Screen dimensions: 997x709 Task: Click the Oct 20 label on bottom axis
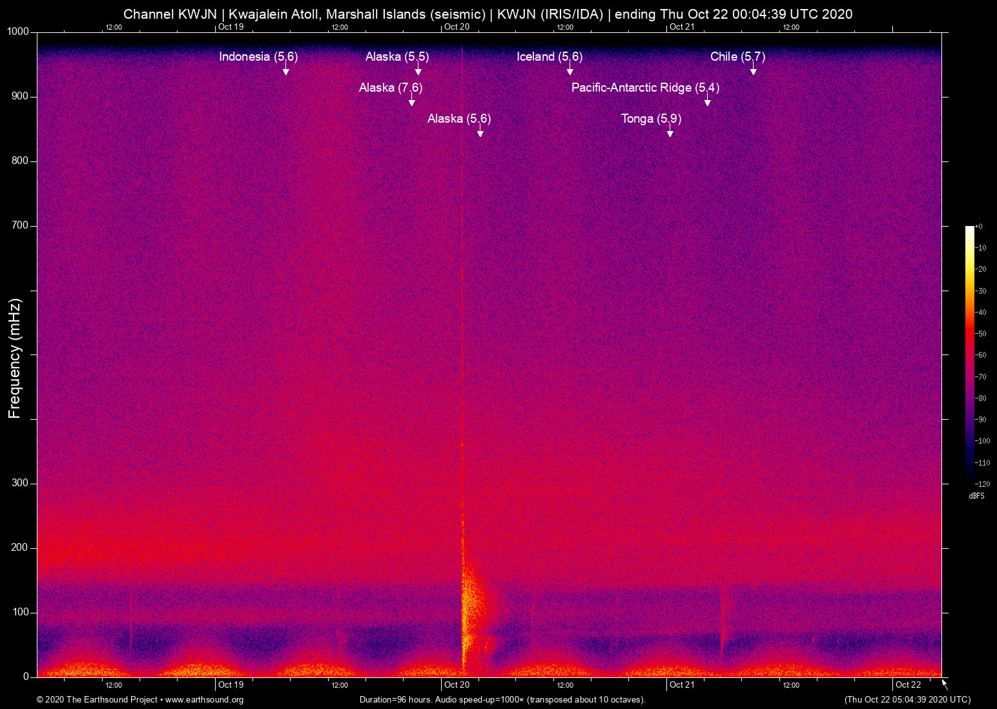pyautogui.click(x=457, y=685)
